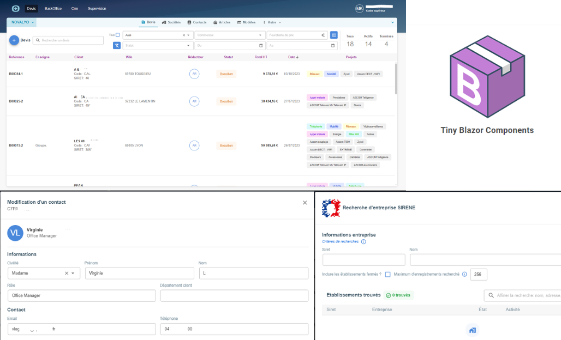
Task: Check Inclure les établissements fermés
Action: tap(387, 274)
